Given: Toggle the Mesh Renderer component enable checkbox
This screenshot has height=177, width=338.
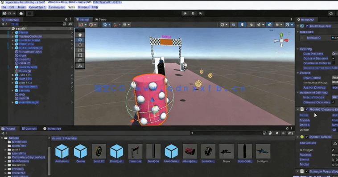Looking at the screenshot, I should [307, 26].
